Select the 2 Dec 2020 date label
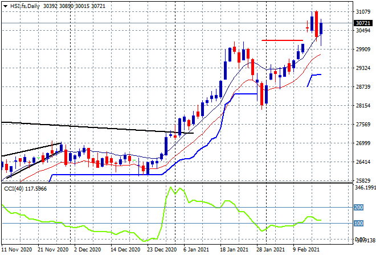Screen dimensions: 376x256 (87, 250)
